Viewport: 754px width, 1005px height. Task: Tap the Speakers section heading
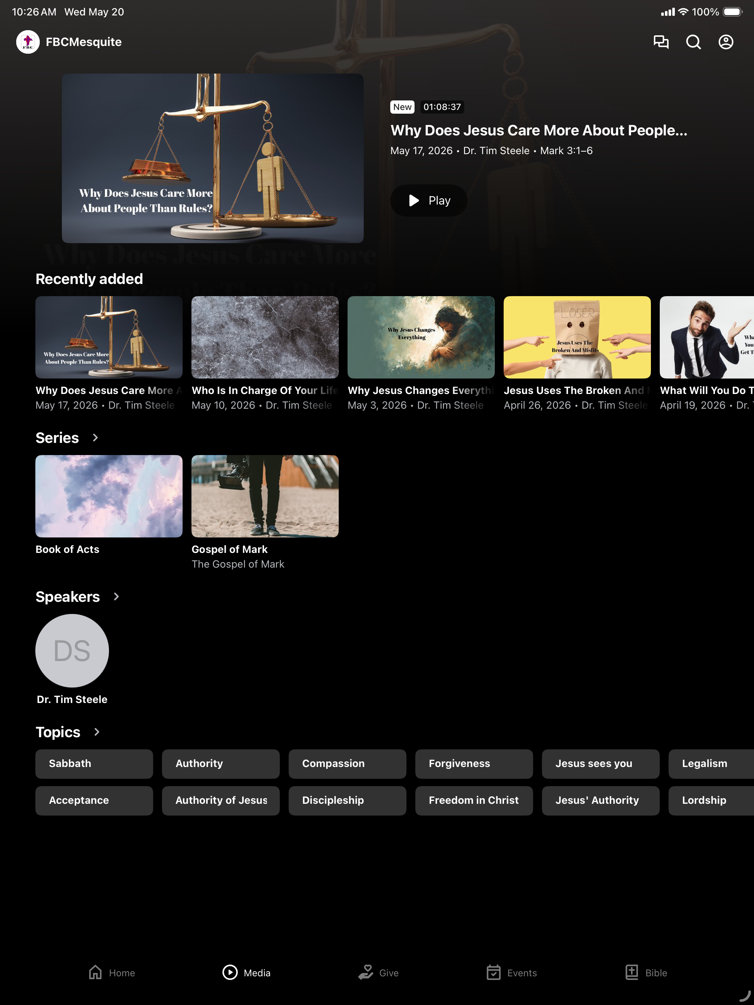click(x=68, y=597)
